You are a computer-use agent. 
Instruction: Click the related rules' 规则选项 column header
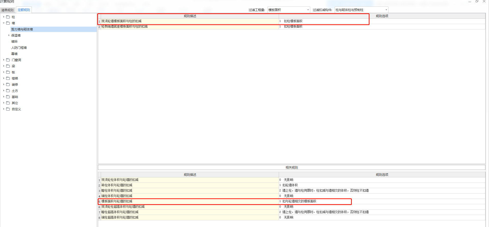click(x=382, y=175)
